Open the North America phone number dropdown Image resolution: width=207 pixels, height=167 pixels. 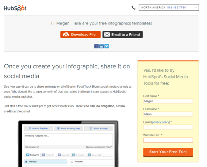pyautogui.click(x=169, y=8)
